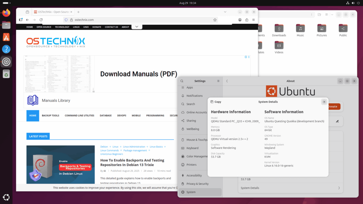The image size is (363, 204).
Task: Open Videos folder in Files window
Action: (x=279, y=47)
